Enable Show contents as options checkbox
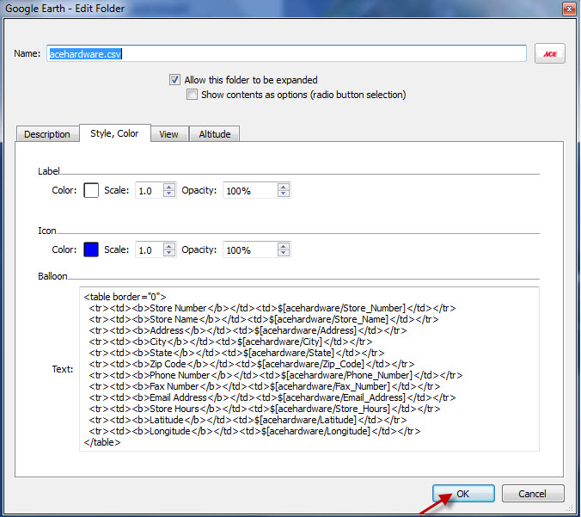The image size is (581, 517). point(192,95)
